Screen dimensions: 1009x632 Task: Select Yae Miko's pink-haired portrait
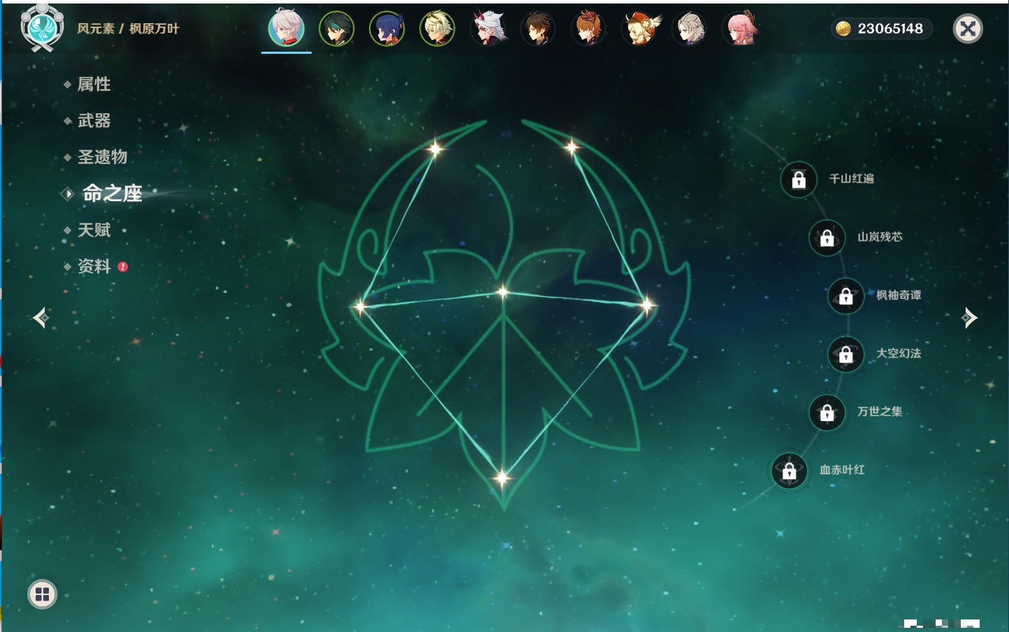coord(740,29)
